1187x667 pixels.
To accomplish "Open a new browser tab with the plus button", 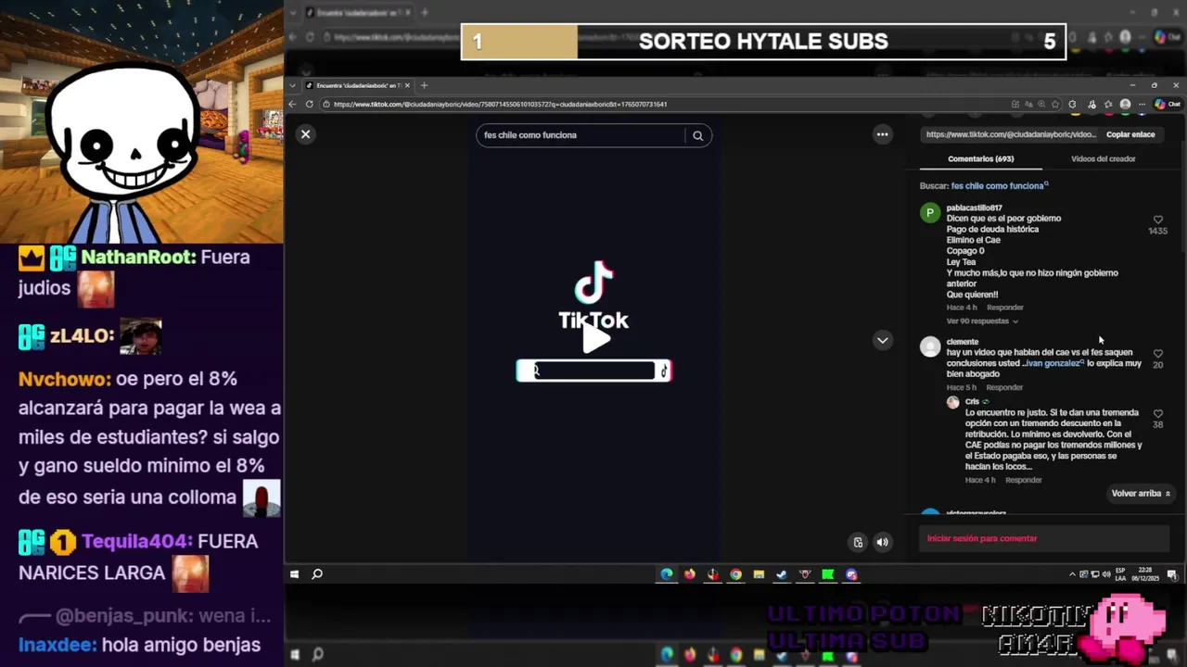I will pos(424,85).
